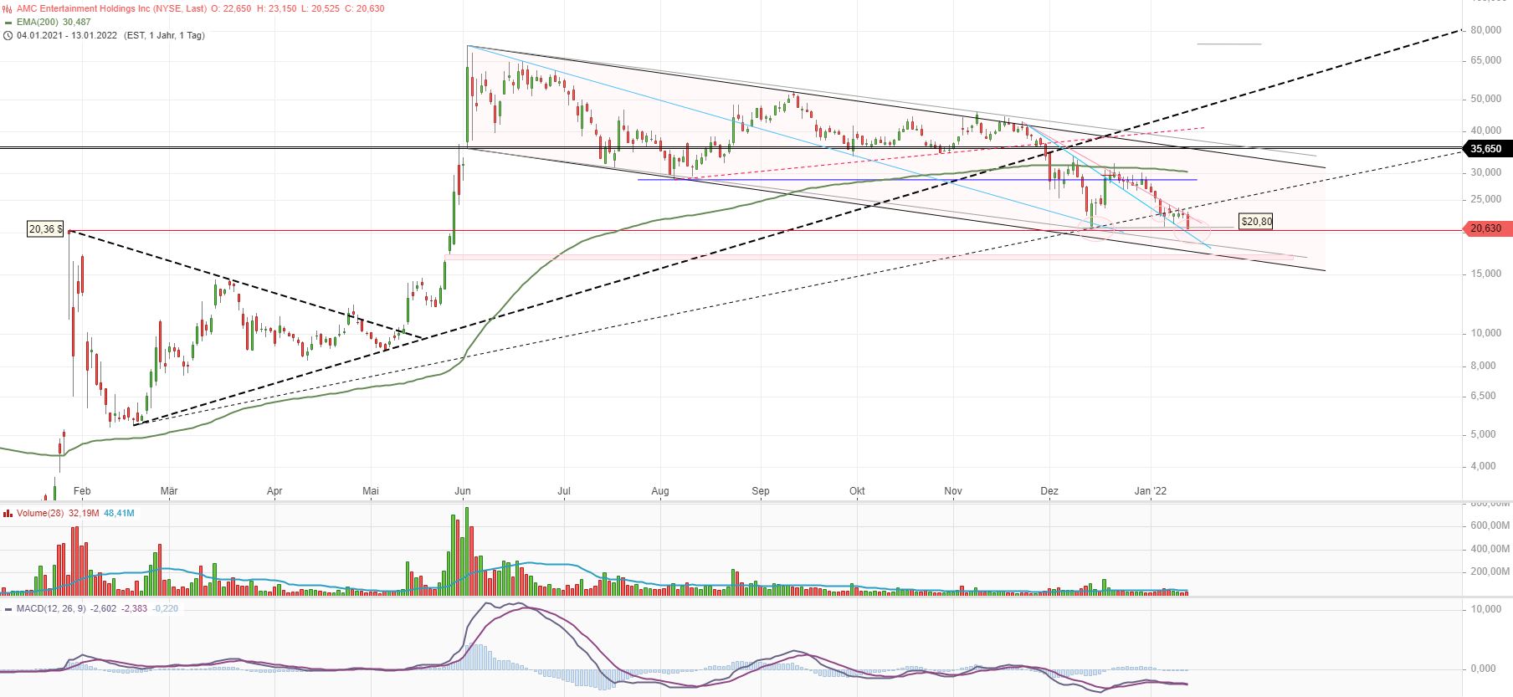Click the Apr label on time axis
Screen dimensions: 1513x697
[x=274, y=491]
